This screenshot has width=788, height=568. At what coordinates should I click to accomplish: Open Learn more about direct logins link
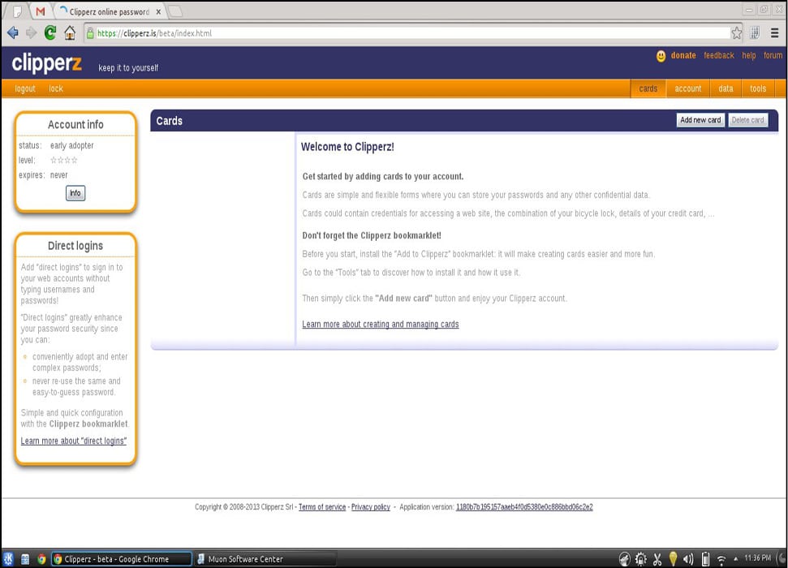(x=74, y=441)
